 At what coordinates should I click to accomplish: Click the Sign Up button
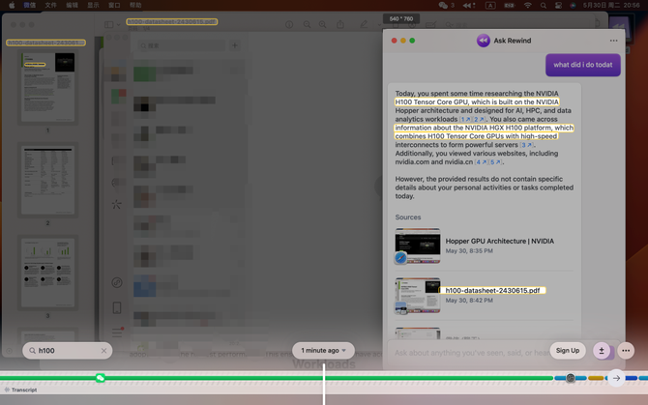[568, 351]
